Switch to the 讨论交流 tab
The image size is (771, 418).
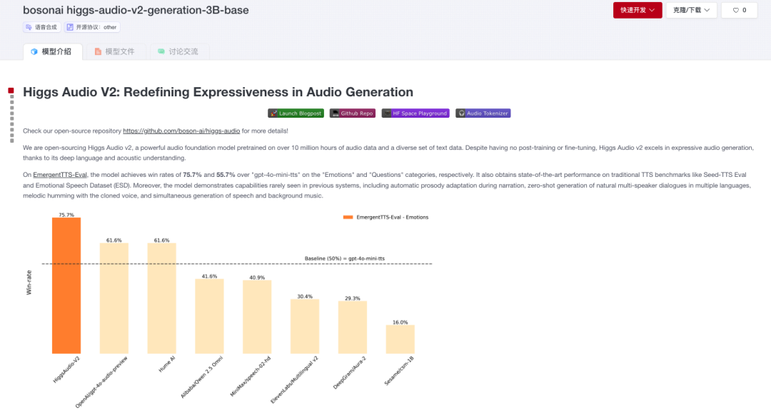point(178,51)
